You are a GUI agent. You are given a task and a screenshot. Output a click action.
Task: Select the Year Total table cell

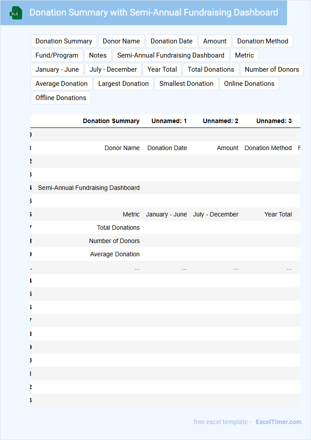point(278,214)
